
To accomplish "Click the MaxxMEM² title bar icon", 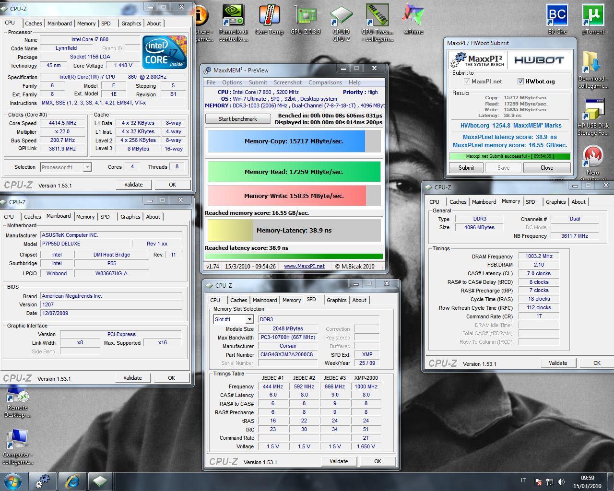I will [x=208, y=70].
